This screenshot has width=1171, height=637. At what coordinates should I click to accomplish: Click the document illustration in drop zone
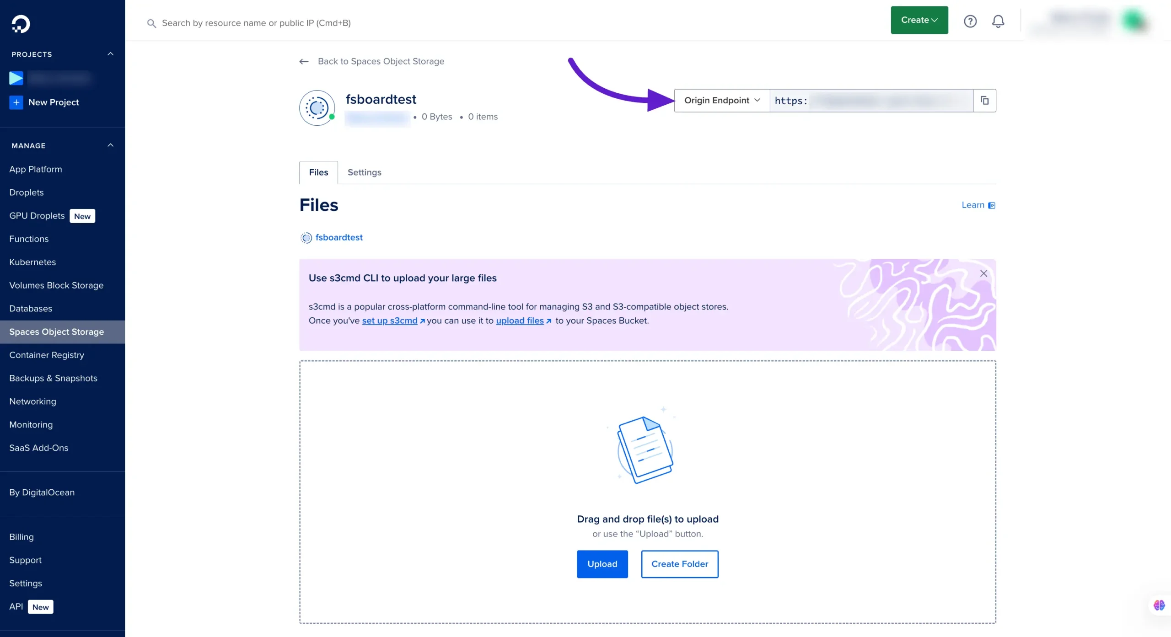pos(645,449)
